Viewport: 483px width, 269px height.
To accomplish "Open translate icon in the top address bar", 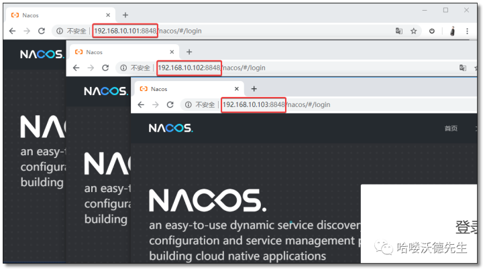I will pyautogui.click(x=399, y=31).
